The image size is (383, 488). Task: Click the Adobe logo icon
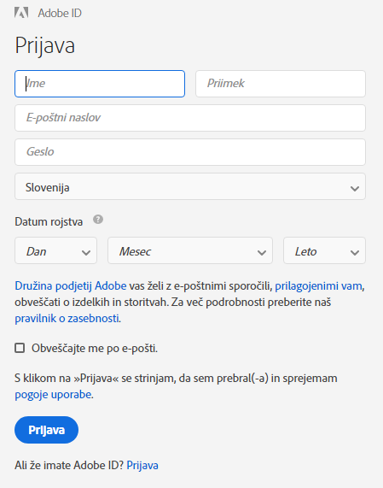pos(21,13)
